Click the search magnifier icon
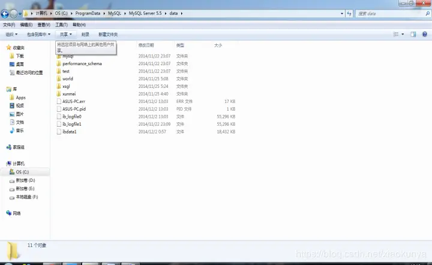Image resolution: width=432 pixels, height=265 pixels. point(427,13)
